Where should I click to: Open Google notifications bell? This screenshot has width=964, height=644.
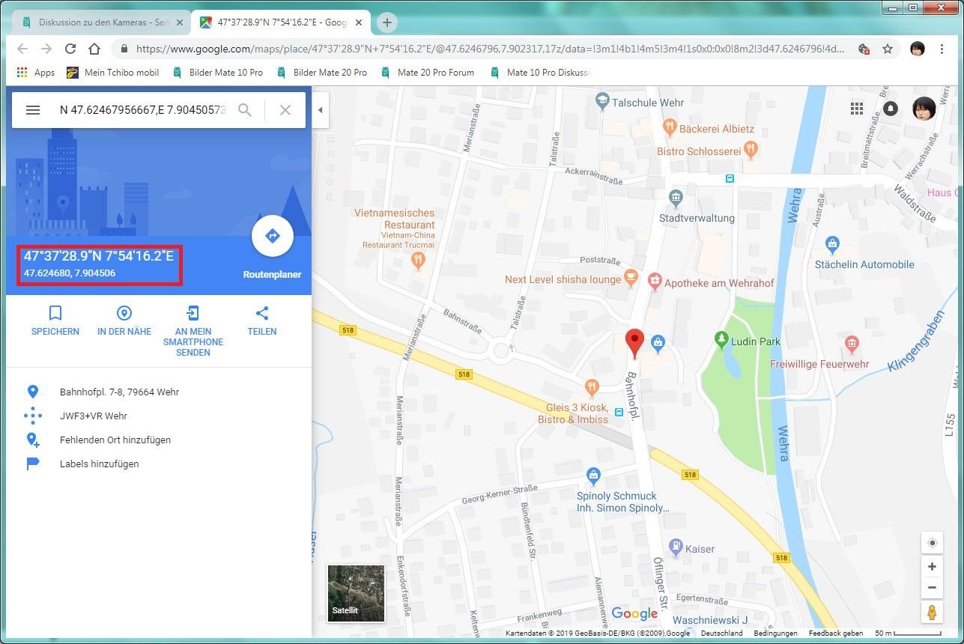tap(891, 109)
